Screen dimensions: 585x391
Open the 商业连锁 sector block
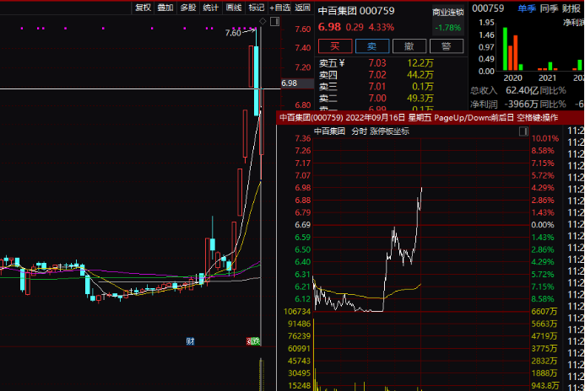(447, 13)
